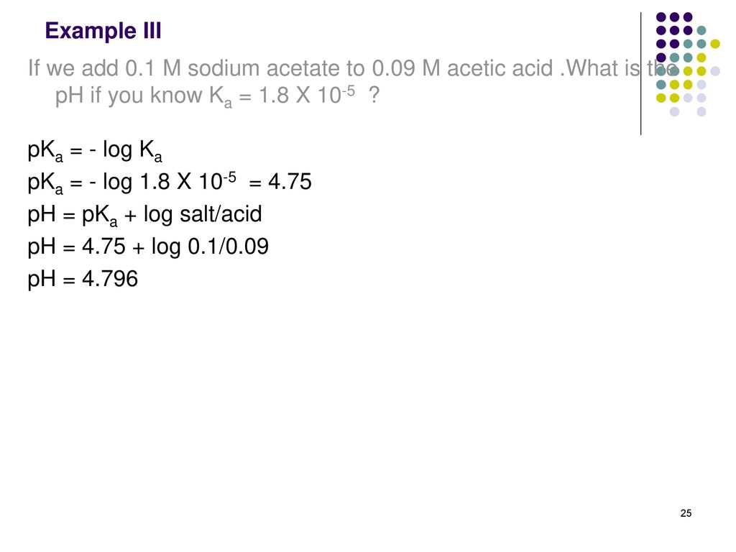Click the yellow dot at far right of third row
Viewport: 736px width, 552px height.
(x=715, y=44)
